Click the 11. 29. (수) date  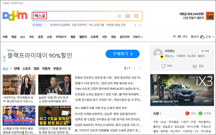180,37
